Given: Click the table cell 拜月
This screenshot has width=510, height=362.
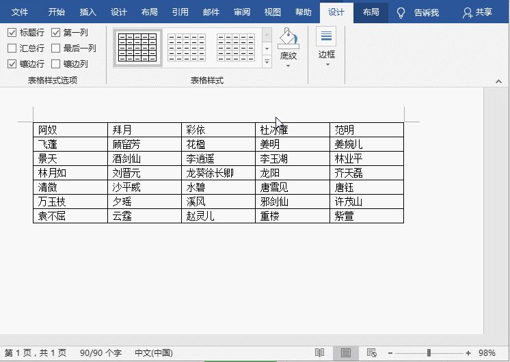Looking at the screenshot, I should point(144,130).
